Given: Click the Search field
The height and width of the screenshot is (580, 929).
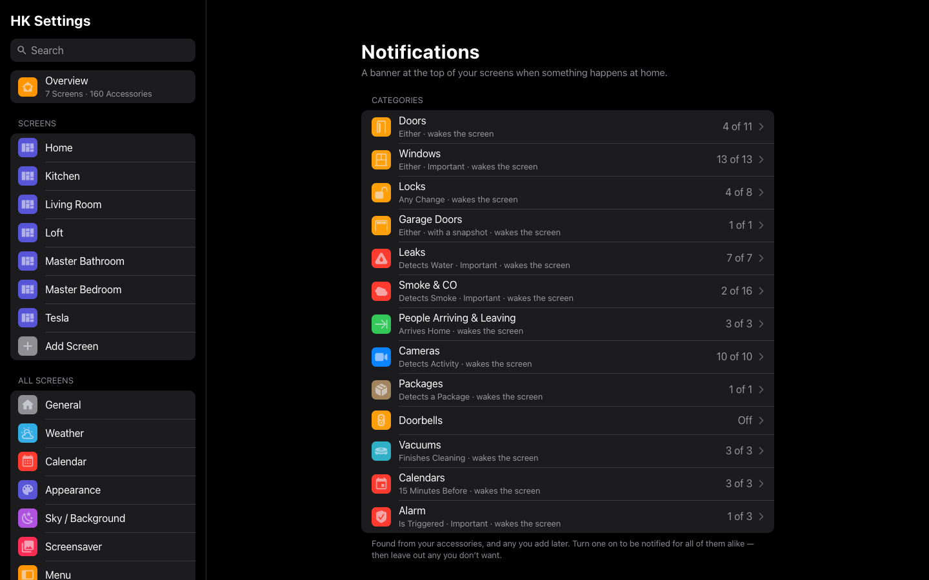Looking at the screenshot, I should click(x=103, y=50).
